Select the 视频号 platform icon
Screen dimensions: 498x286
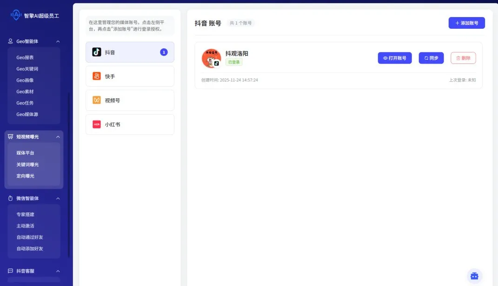point(97,100)
